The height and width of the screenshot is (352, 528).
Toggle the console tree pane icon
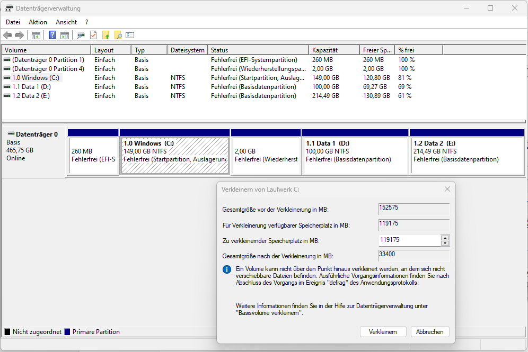pos(36,35)
